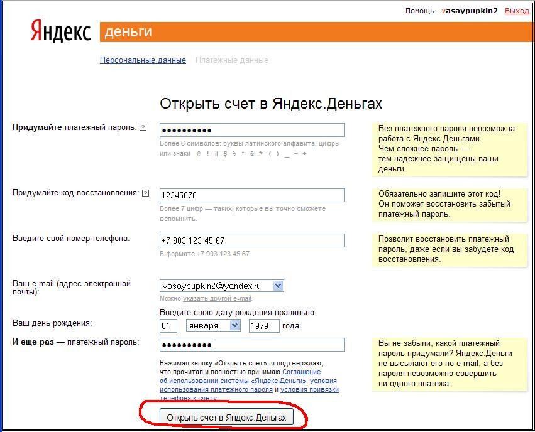Click the Выход logout link

point(517,11)
